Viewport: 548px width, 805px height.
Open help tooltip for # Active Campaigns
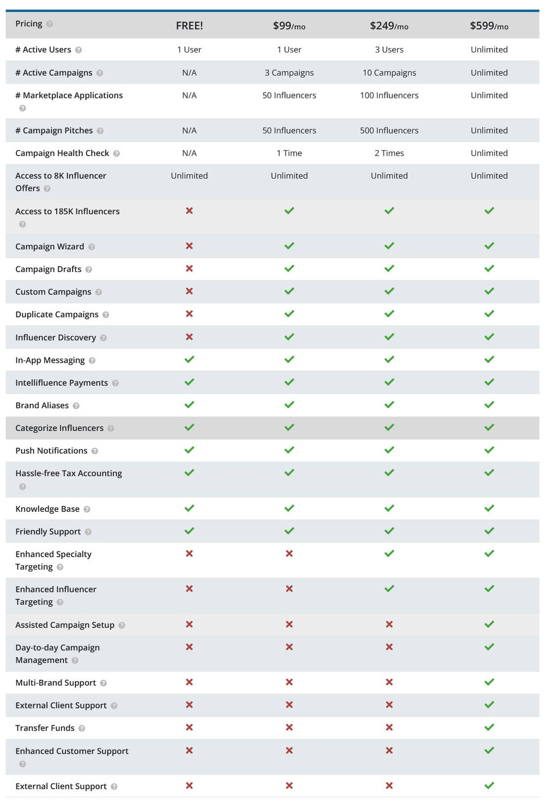[x=100, y=73]
